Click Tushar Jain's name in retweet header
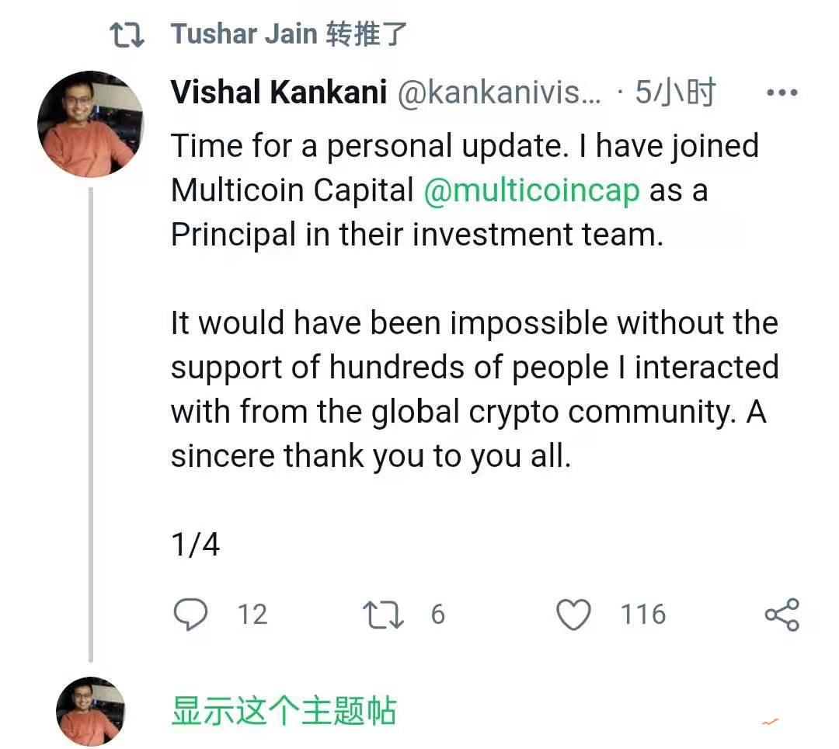839x749 pixels. (245, 33)
